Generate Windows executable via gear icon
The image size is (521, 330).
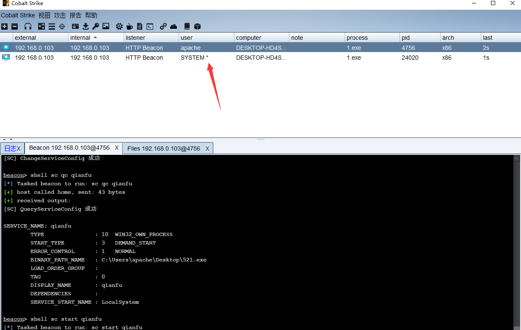tap(119, 26)
